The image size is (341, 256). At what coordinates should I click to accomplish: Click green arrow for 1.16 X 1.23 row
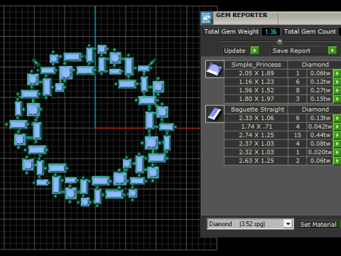[x=337, y=82]
